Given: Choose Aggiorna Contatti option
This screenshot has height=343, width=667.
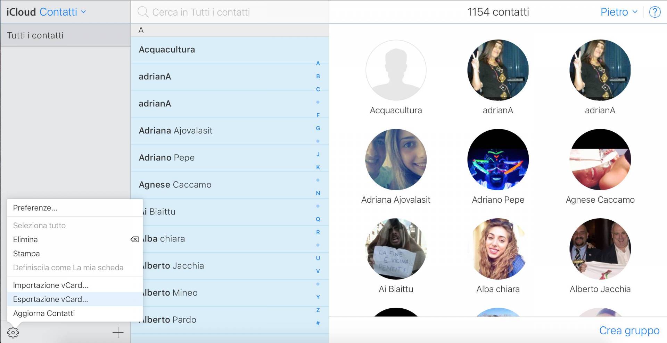Looking at the screenshot, I should point(75,313).
